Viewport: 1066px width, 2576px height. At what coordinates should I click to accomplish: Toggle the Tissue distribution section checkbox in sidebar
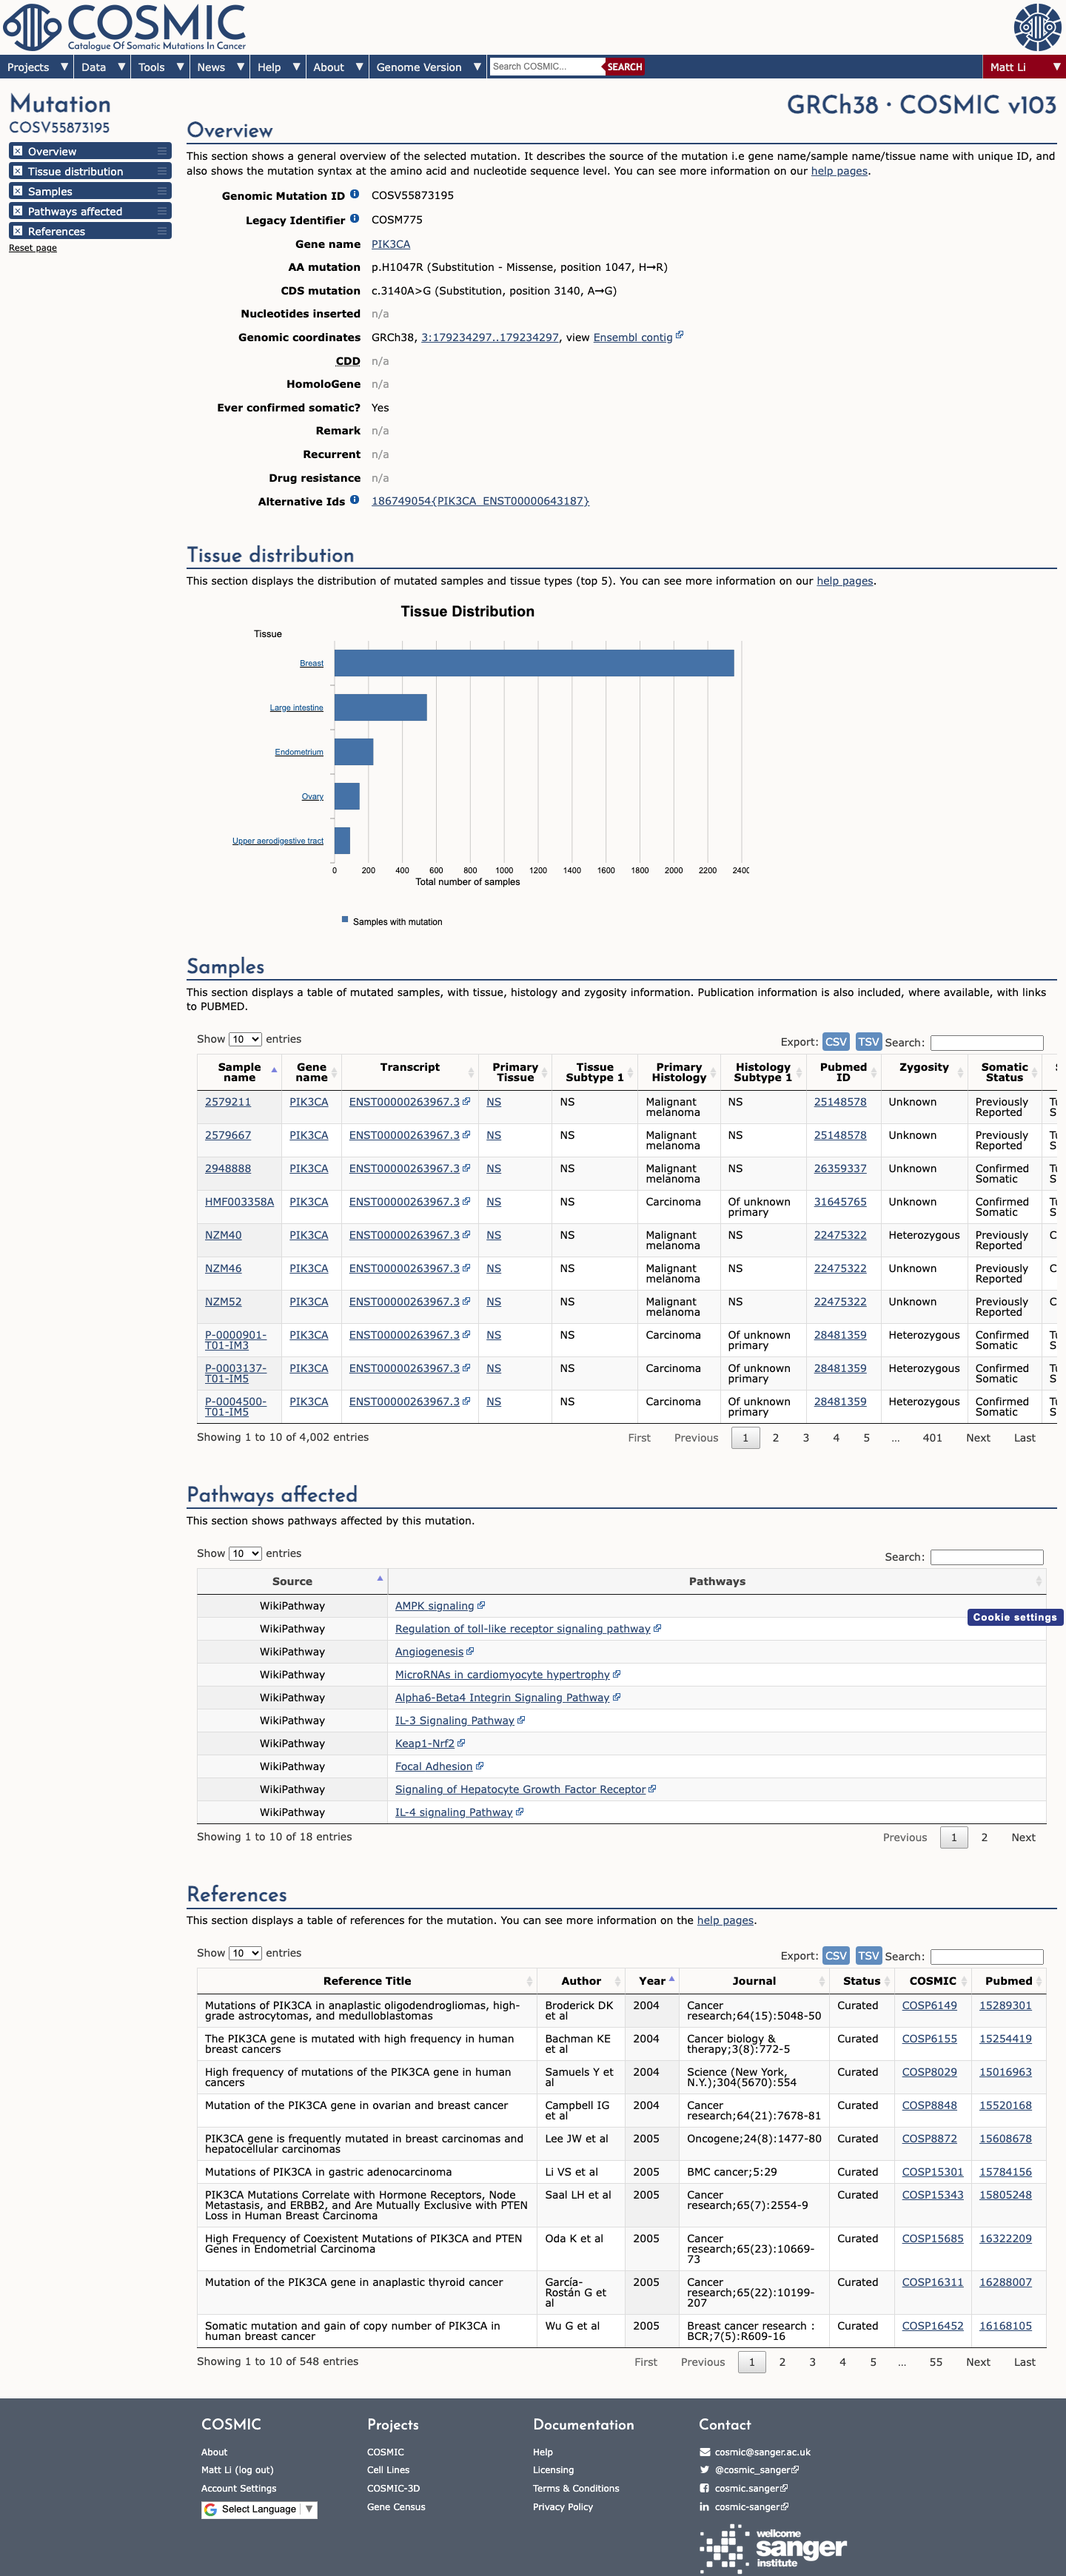point(17,171)
